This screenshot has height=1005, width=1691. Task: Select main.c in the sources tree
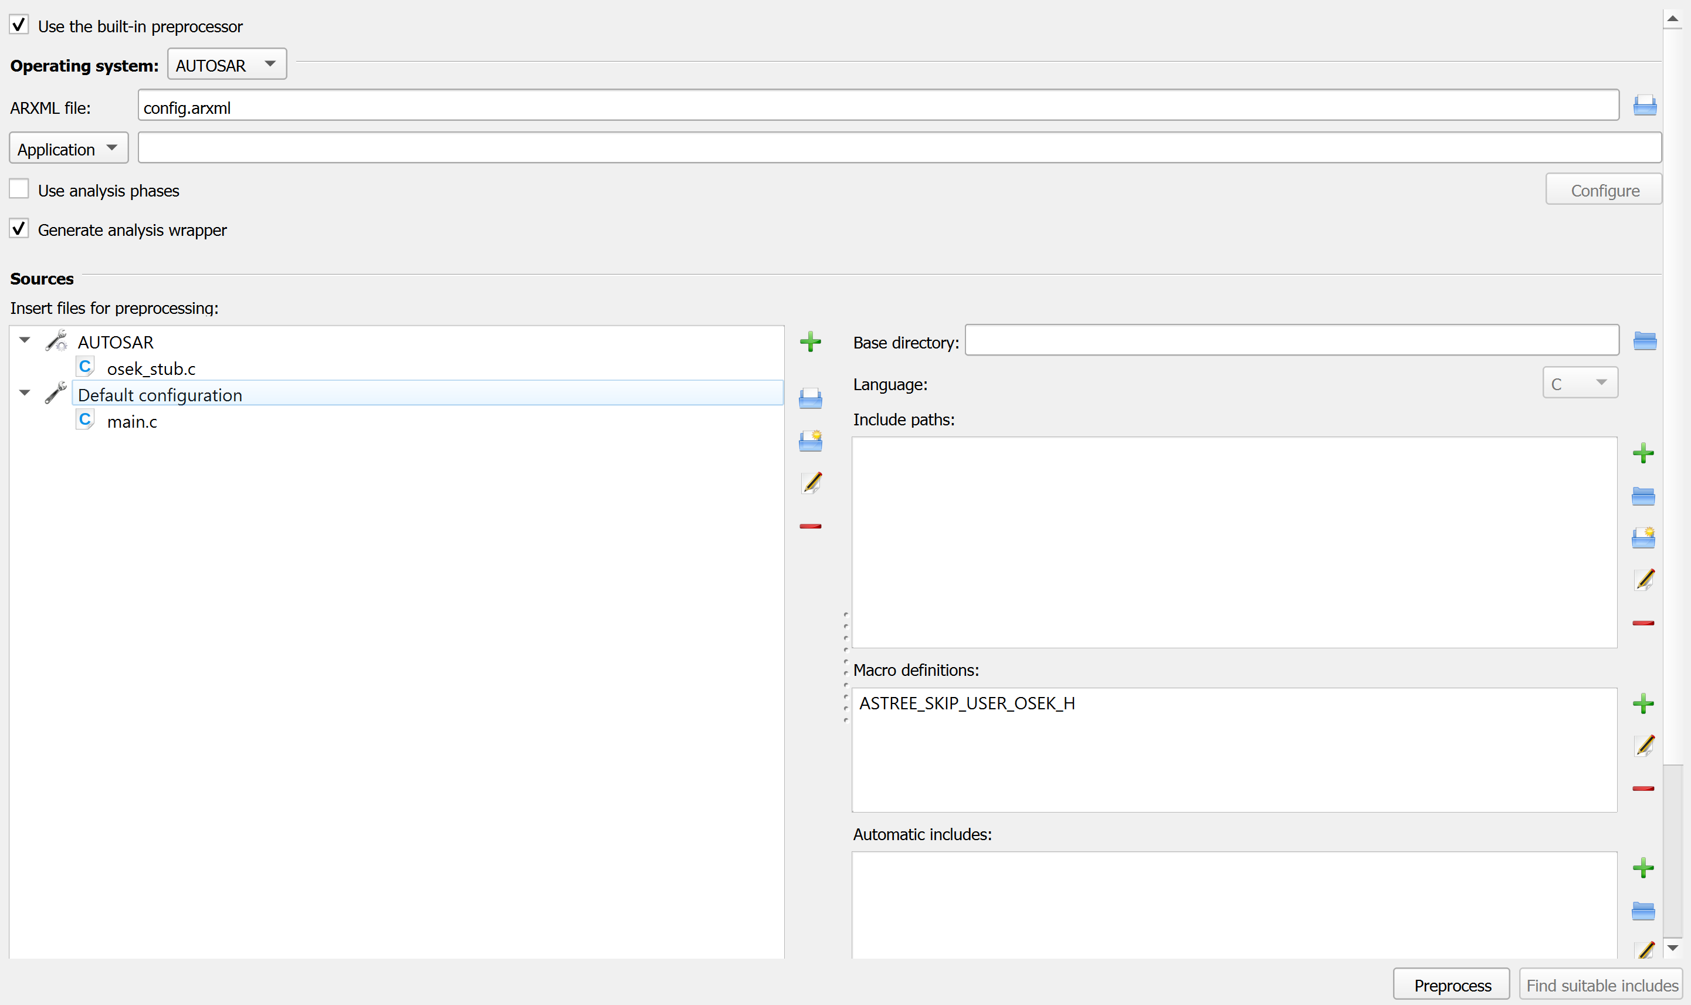[x=130, y=421]
